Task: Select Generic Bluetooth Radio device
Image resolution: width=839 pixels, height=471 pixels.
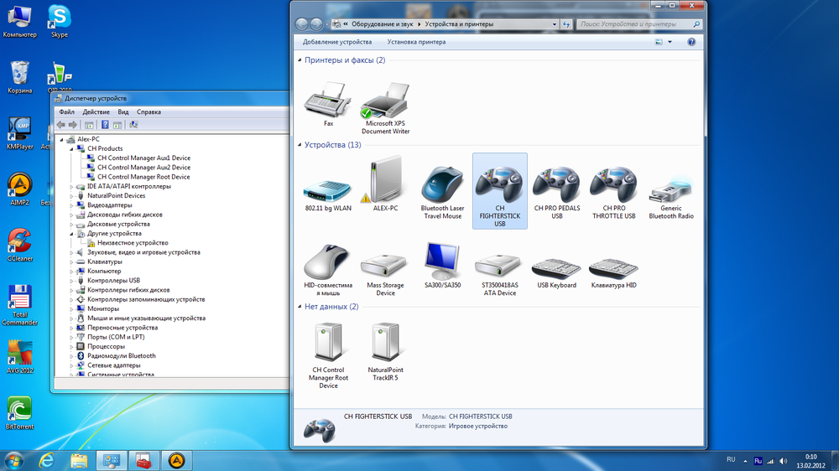Action: 671,198
